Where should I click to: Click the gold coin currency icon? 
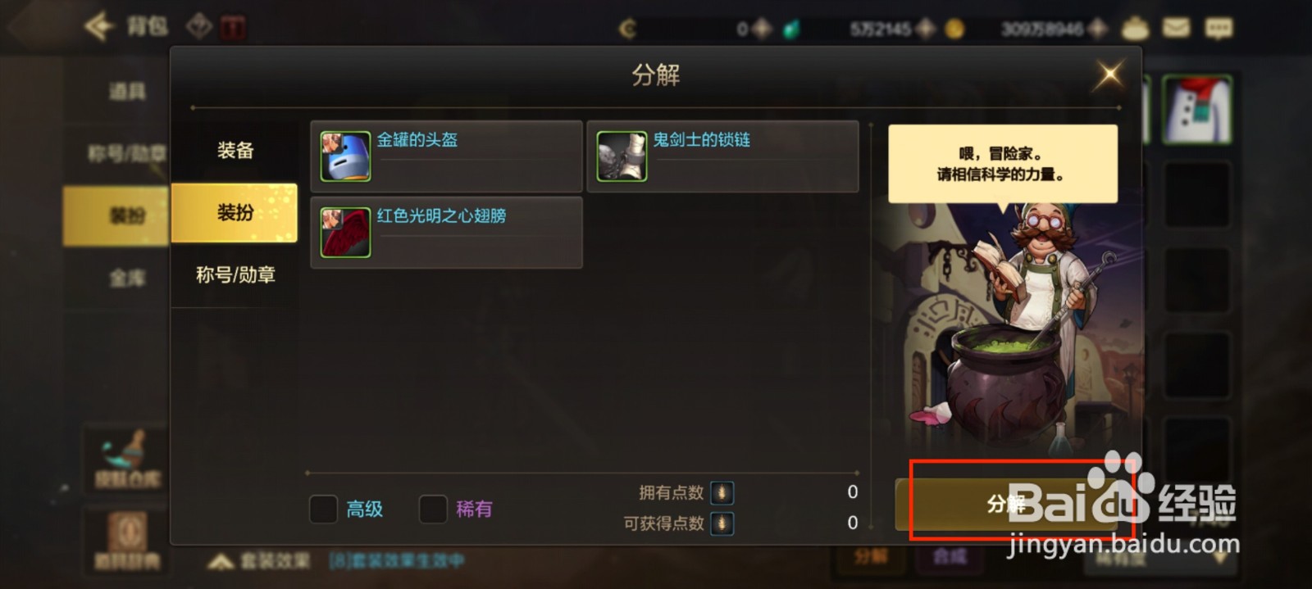(954, 29)
